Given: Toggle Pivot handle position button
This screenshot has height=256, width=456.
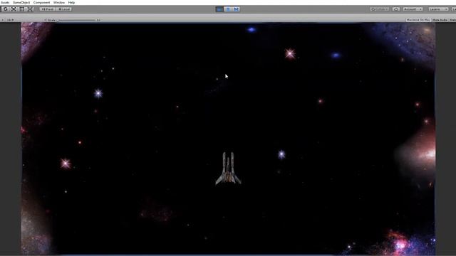Looking at the screenshot, I should click(48, 9).
